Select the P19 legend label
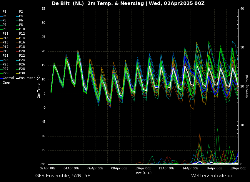This screenshot has width=250, height=182. coord(4,51)
